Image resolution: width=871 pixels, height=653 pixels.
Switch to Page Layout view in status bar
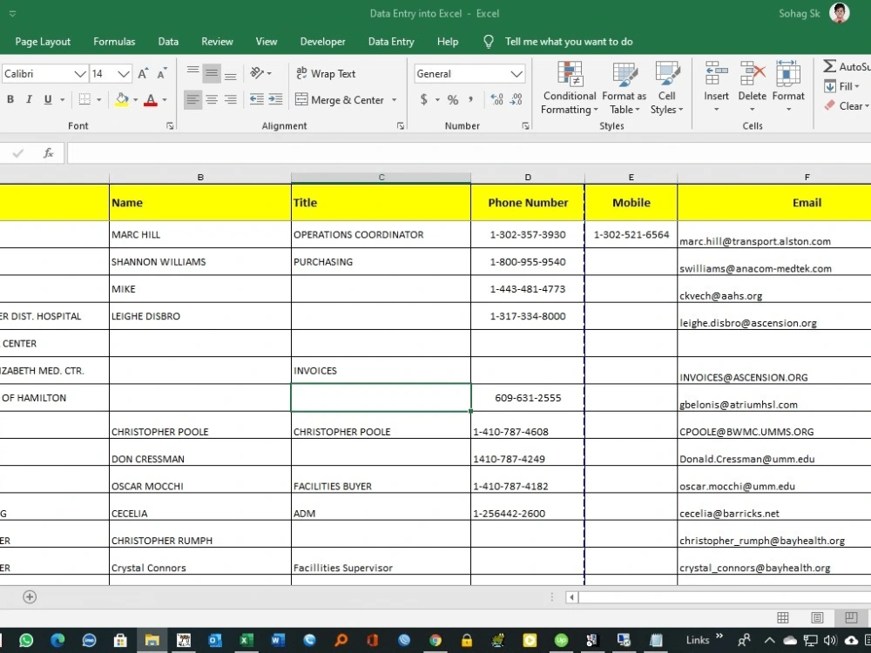click(817, 617)
